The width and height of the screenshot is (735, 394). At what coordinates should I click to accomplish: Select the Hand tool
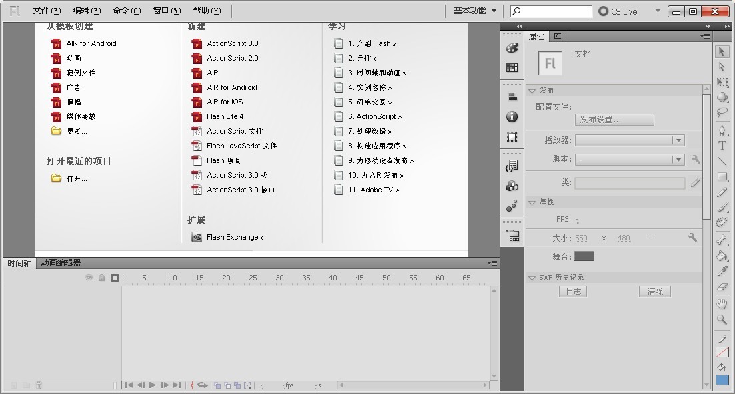click(x=722, y=304)
